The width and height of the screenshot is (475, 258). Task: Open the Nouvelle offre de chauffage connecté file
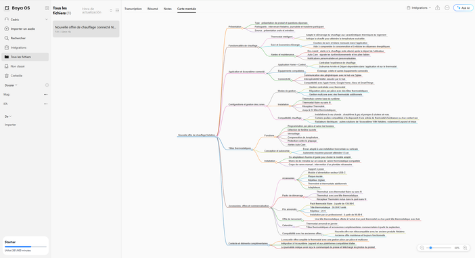(86, 29)
